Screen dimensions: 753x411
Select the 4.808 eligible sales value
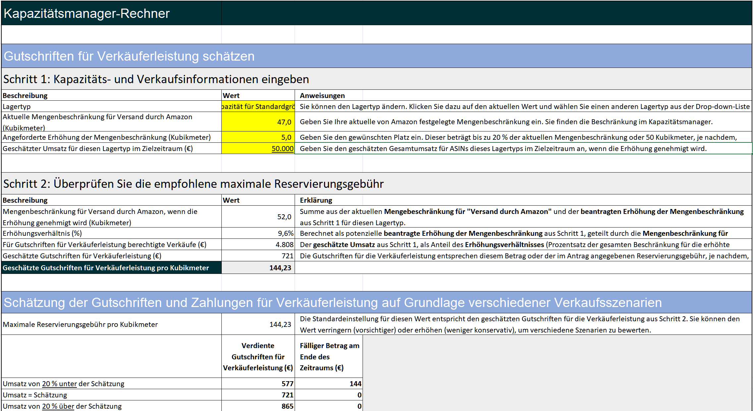point(258,244)
